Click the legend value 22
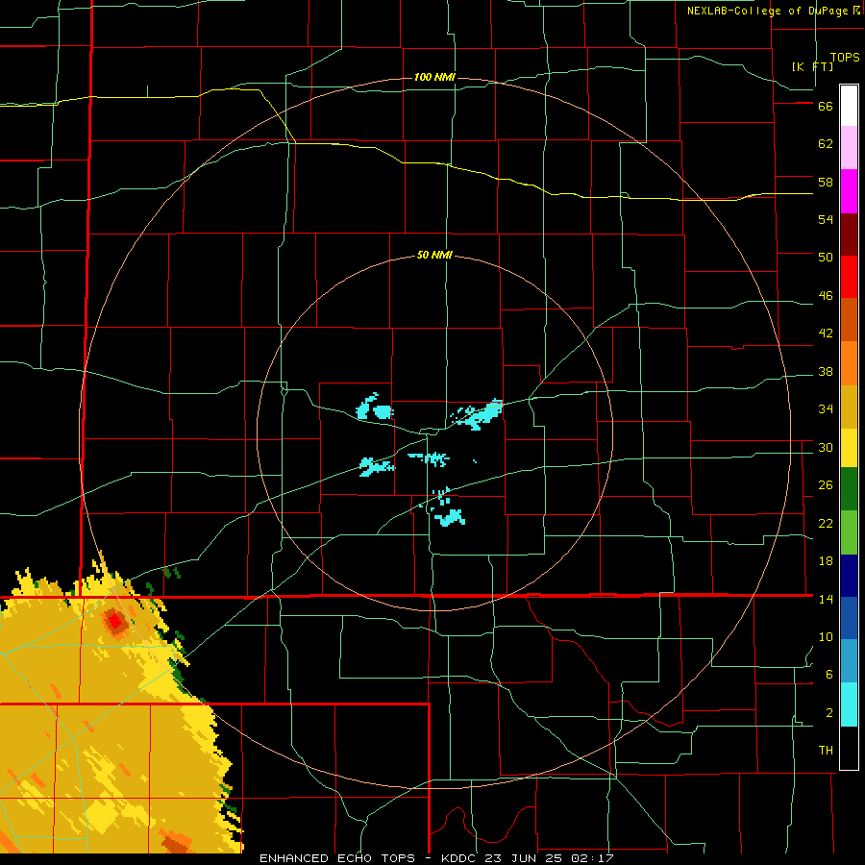The height and width of the screenshot is (865, 865). (x=826, y=524)
